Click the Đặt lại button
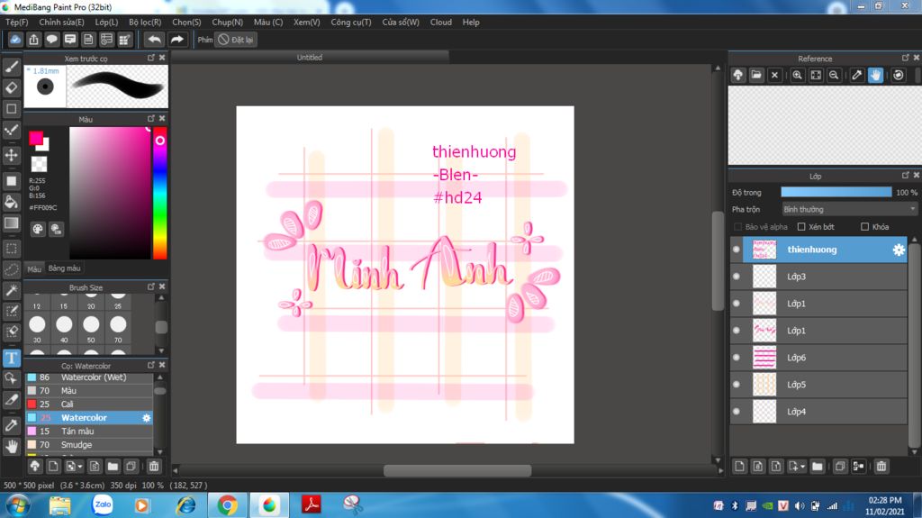922x518 pixels. (236, 40)
